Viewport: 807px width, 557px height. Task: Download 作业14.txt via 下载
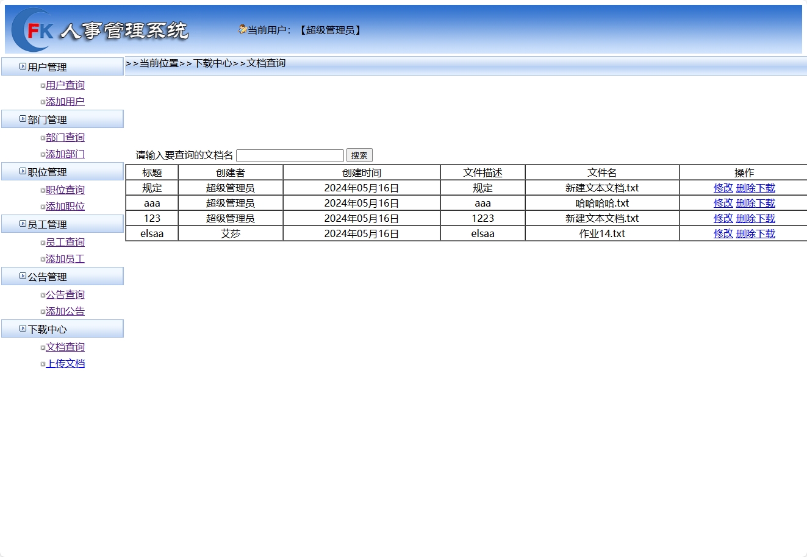766,234
